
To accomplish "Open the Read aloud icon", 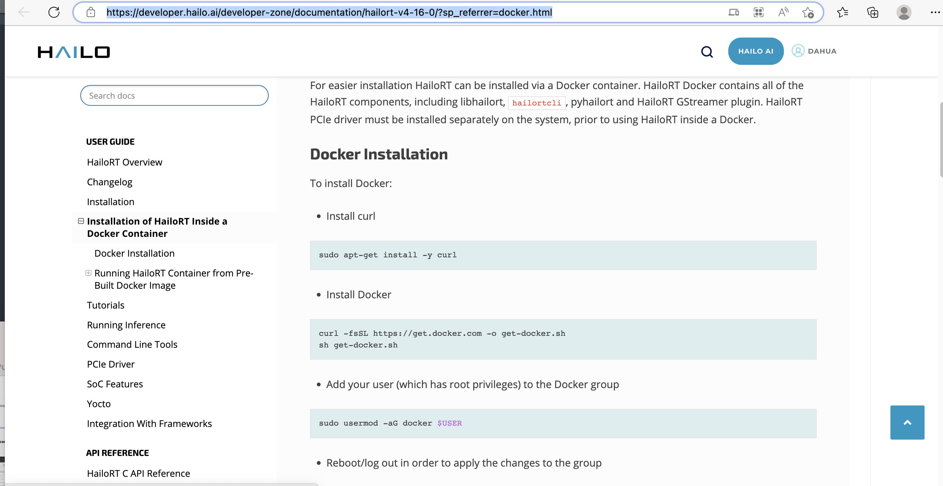I will [x=783, y=12].
